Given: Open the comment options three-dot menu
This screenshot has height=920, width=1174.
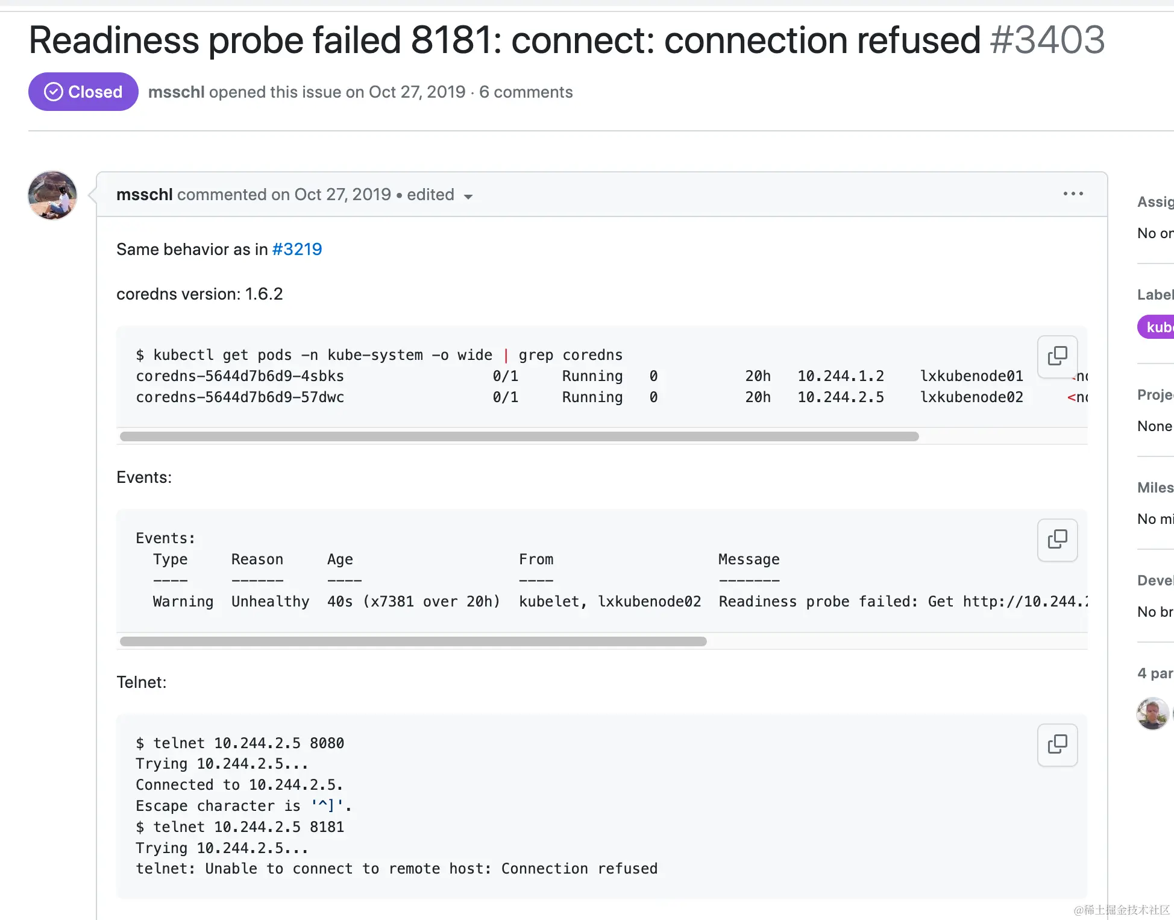Looking at the screenshot, I should [1073, 194].
